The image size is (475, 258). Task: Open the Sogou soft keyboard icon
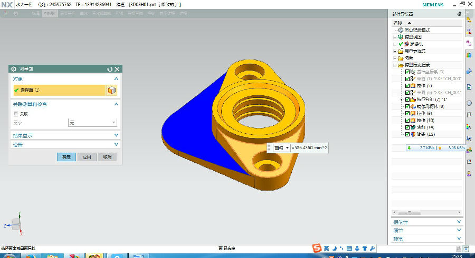tap(350, 248)
